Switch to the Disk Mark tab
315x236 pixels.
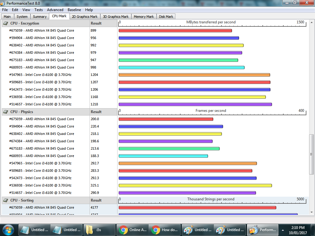click(x=166, y=17)
